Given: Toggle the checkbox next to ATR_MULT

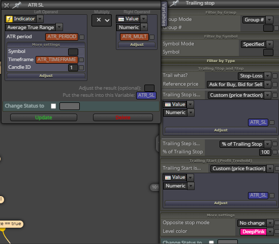Looking at the screenshot, I should click(152, 37).
